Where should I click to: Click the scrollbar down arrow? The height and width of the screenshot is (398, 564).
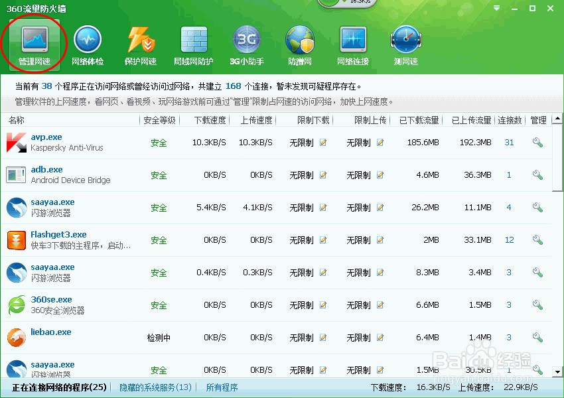point(557,371)
